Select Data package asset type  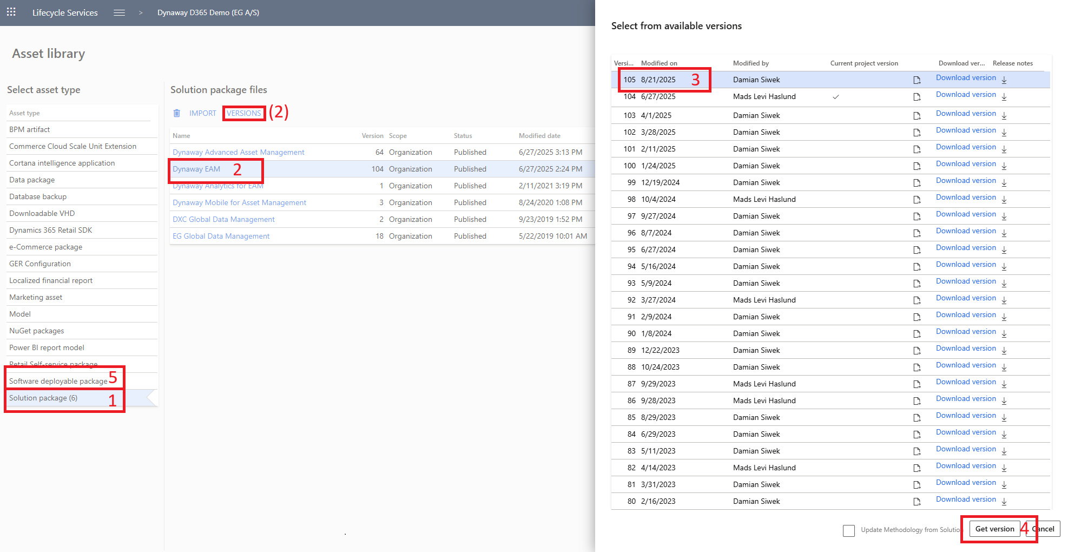coord(32,180)
